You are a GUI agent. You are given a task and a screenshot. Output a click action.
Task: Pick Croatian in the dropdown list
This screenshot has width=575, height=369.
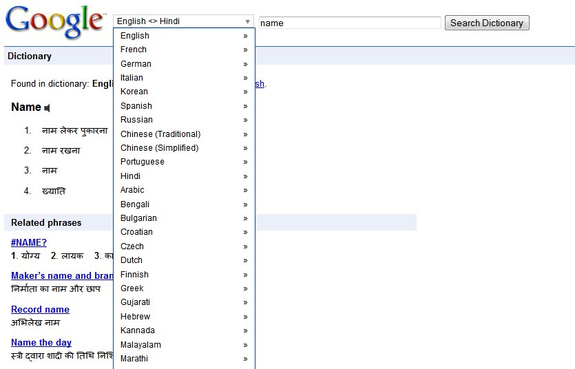184,232
